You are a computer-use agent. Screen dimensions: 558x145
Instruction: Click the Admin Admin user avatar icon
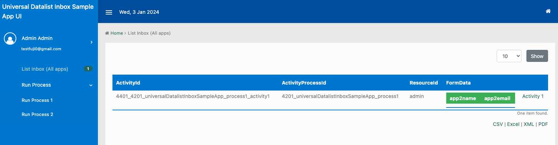click(x=10, y=39)
